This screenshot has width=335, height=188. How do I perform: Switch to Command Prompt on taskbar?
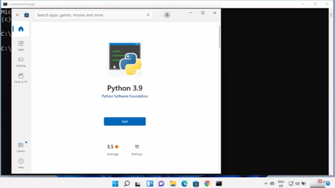[x=219, y=184]
